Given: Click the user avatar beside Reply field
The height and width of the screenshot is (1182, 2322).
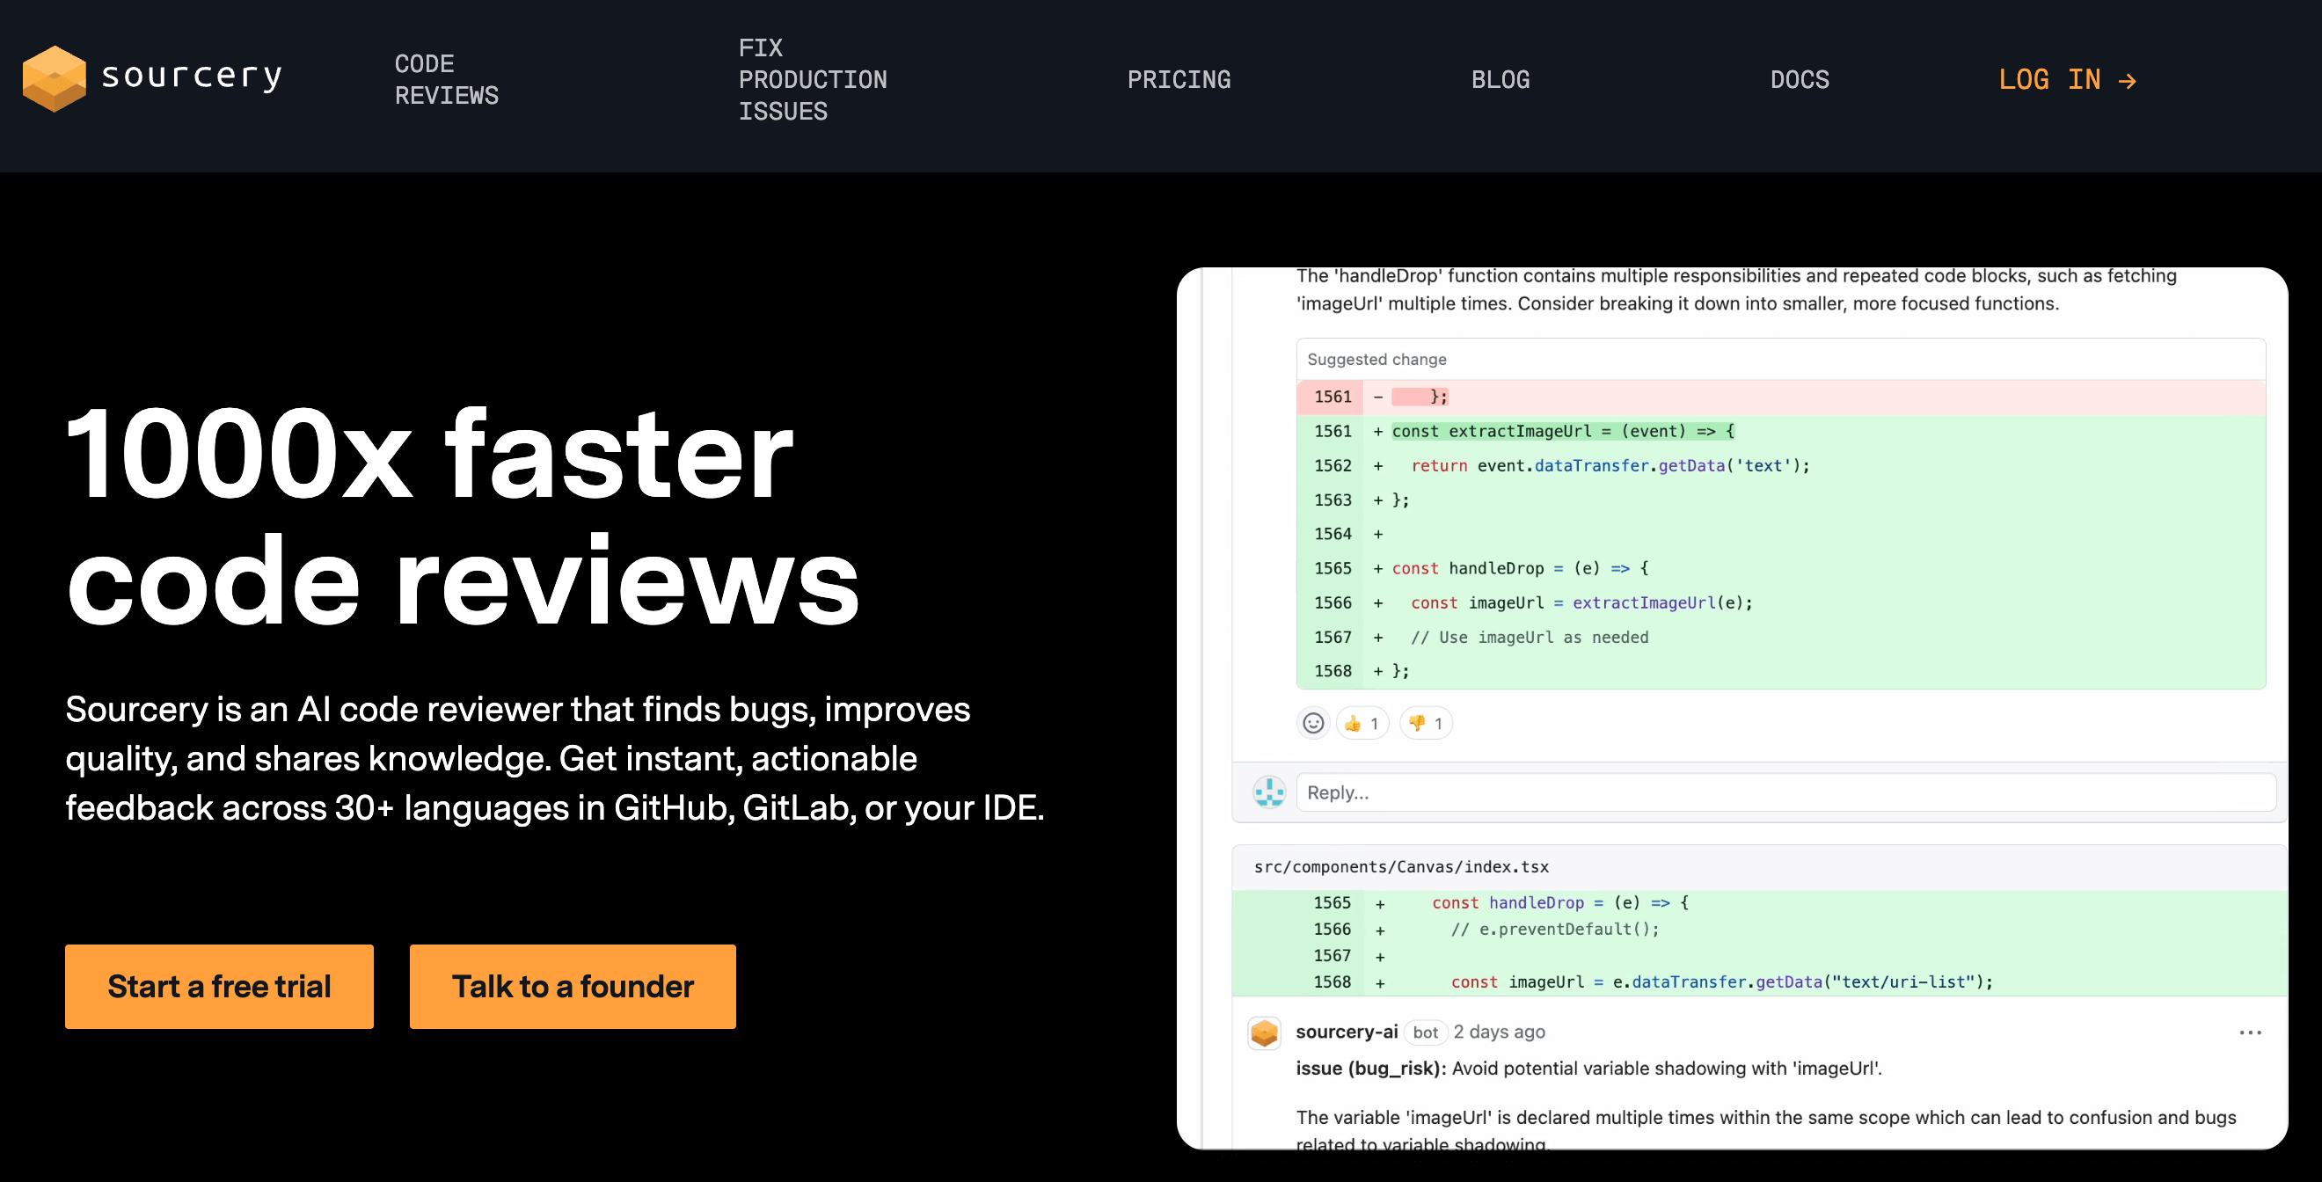Looking at the screenshot, I should (1269, 792).
